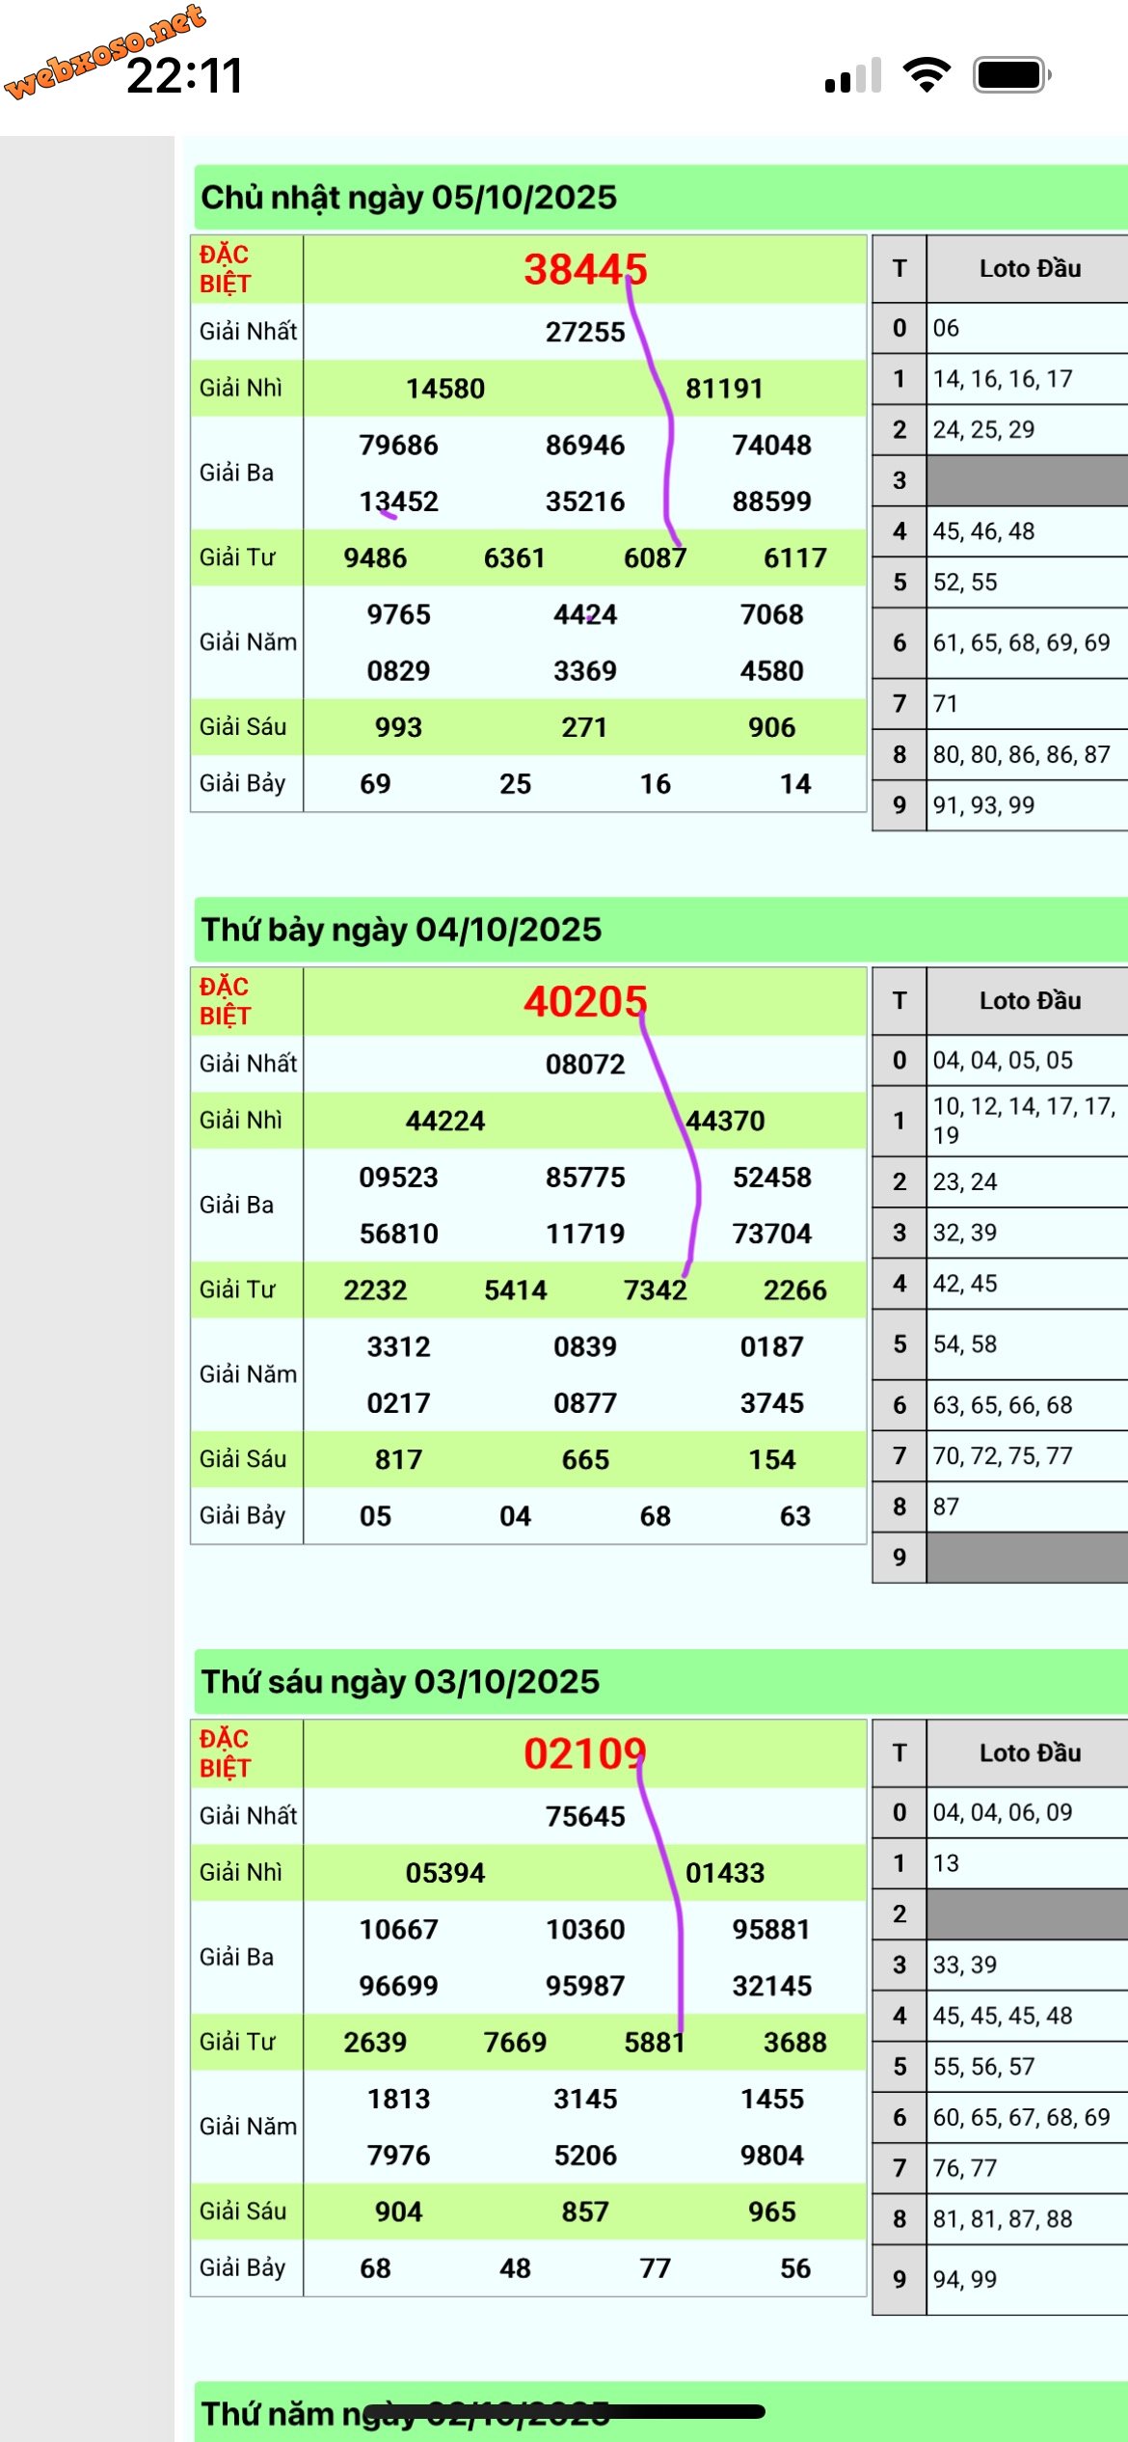Open the Thứ sáu ngày 03/10/2025 header
This screenshot has height=2442, width=1128.
click(400, 1682)
